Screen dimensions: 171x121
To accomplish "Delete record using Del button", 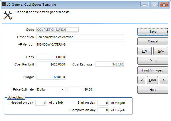I will point(144,51).
